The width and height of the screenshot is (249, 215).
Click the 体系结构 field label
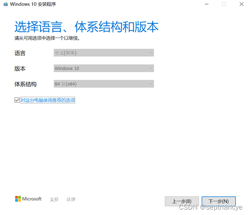tap(26, 84)
